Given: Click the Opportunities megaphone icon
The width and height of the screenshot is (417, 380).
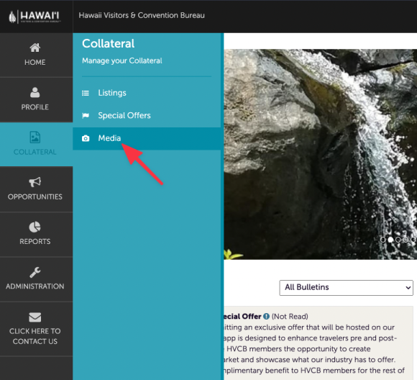Looking at the screenshot, I should coord(35,182).
